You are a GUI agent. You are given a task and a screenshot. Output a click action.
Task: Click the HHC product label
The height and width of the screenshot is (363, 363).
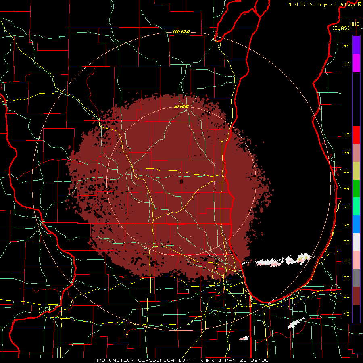point(355,24)
